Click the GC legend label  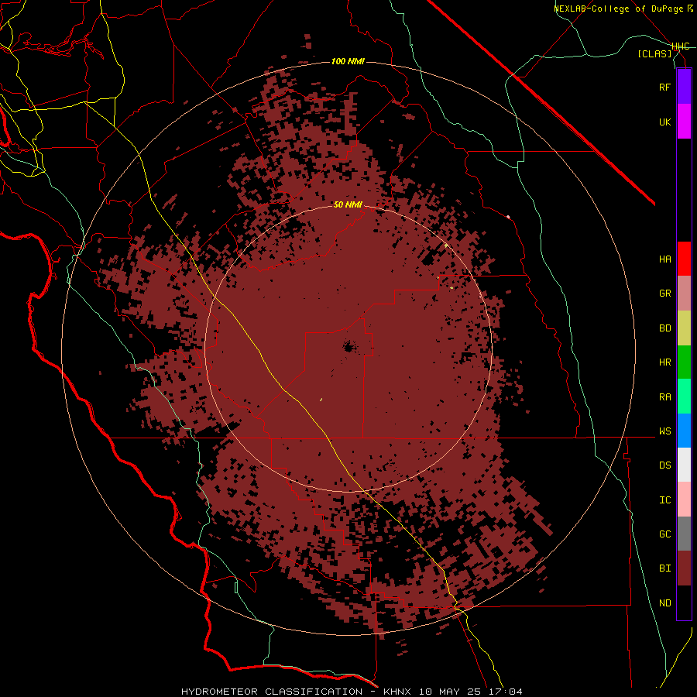pos(664,534)
